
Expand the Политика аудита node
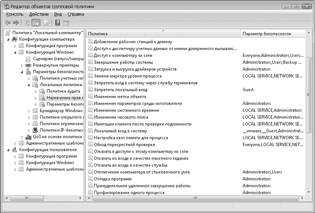(x=35, y=91)
